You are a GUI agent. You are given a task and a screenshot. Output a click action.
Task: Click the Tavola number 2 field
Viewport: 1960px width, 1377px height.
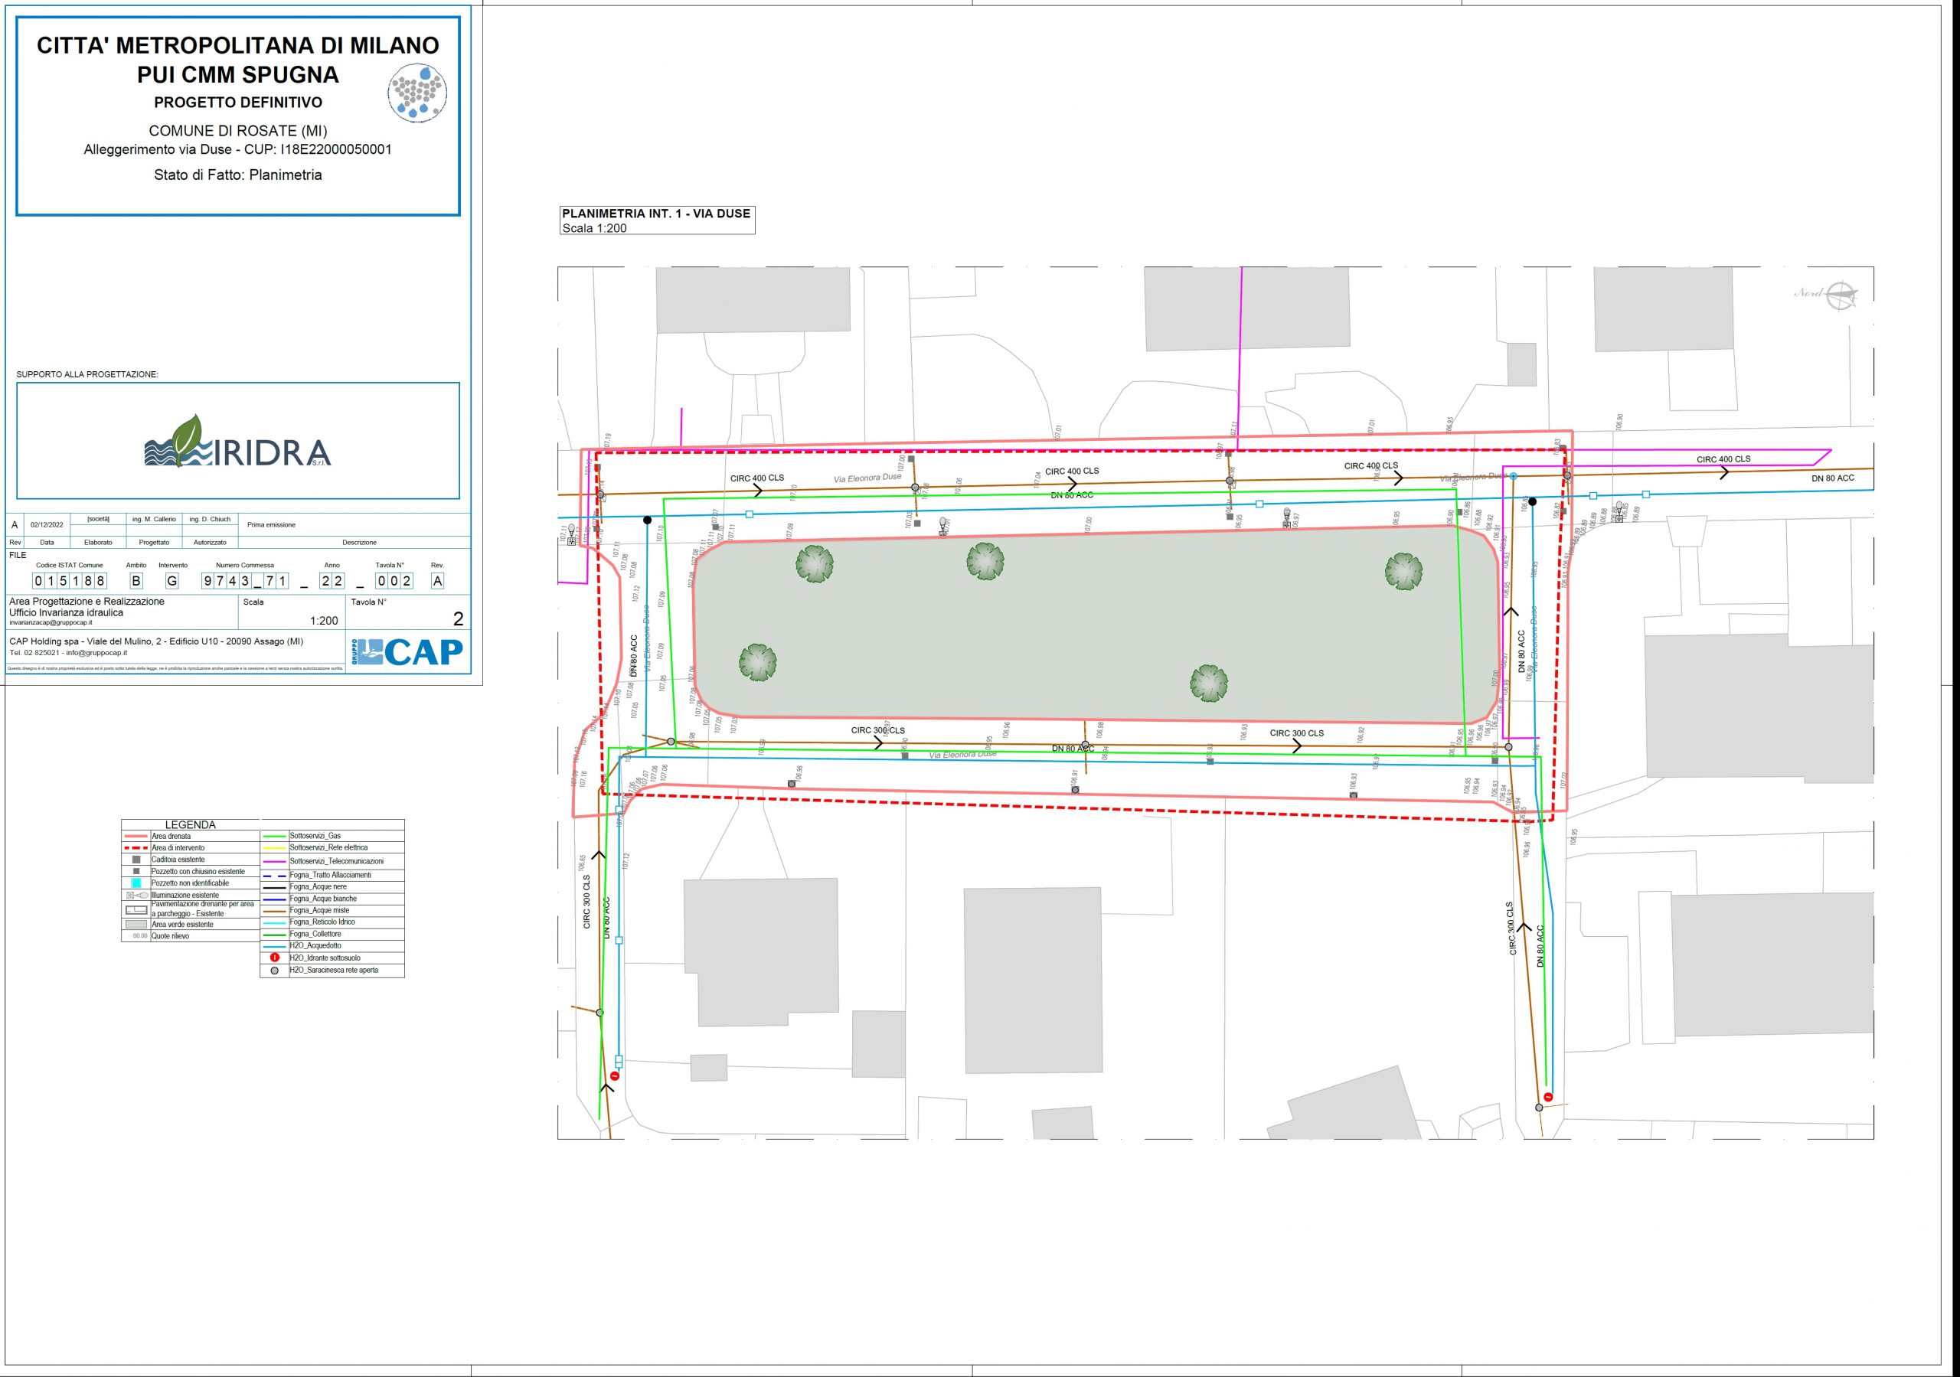[x=458, y=619]
